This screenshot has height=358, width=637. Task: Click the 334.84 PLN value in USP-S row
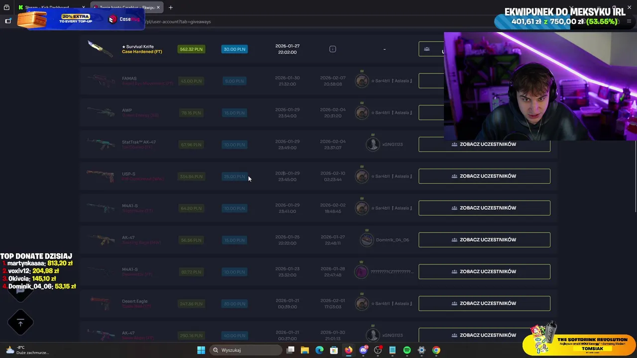pyautogui.click(x=191, y=177)
